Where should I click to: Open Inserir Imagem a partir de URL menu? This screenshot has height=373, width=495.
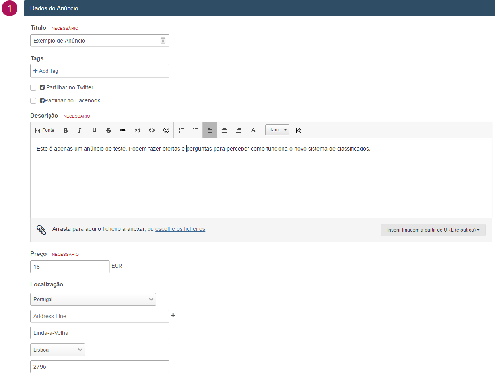point(433,230)
